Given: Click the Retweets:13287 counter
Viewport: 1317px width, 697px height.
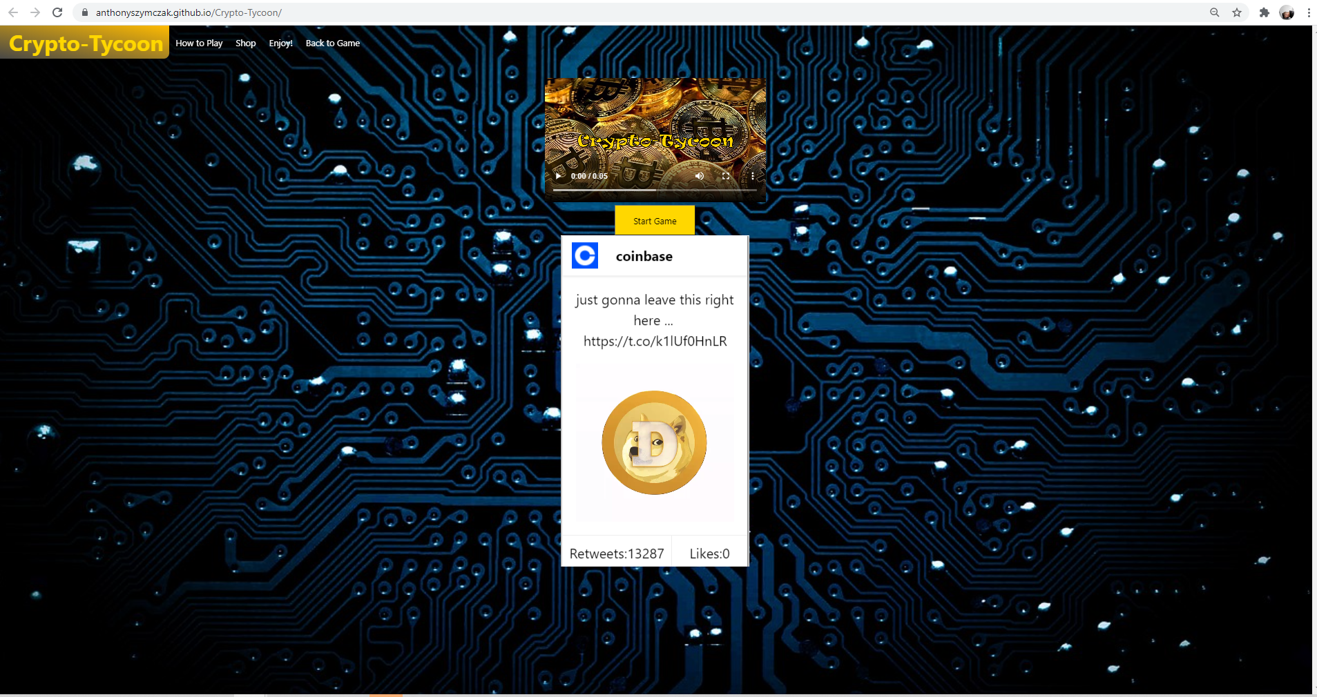Looking at the screenshot, I should click(617, 553).
